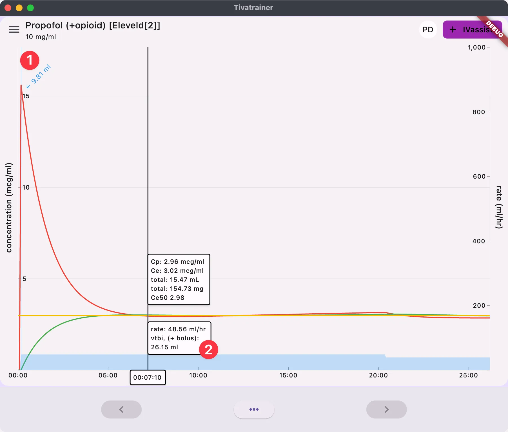Click the back chevron navigation control
The height and width of the screenshot is (432, 508).
coord(121,409)
